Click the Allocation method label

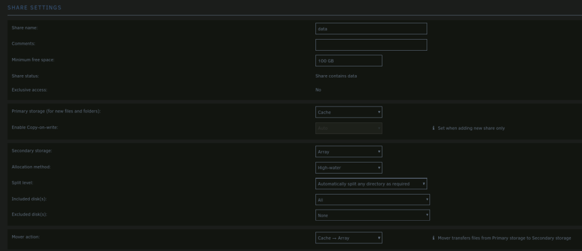point(31,167)
